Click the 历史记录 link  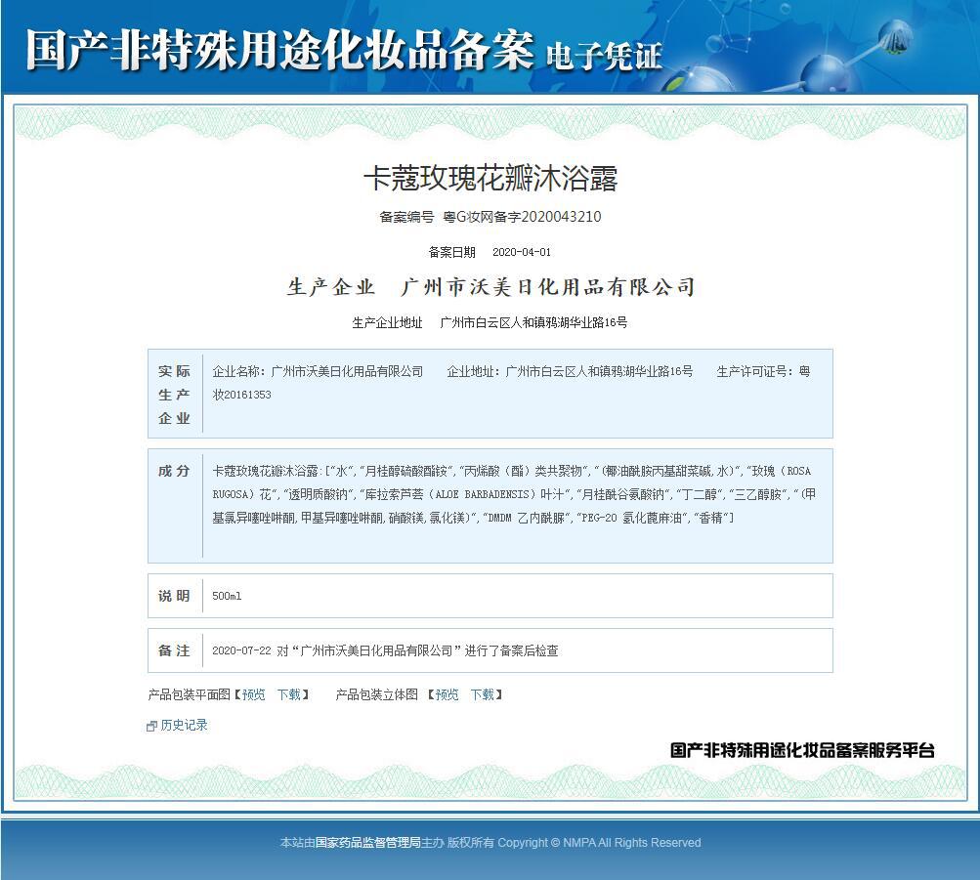(184, 725)
